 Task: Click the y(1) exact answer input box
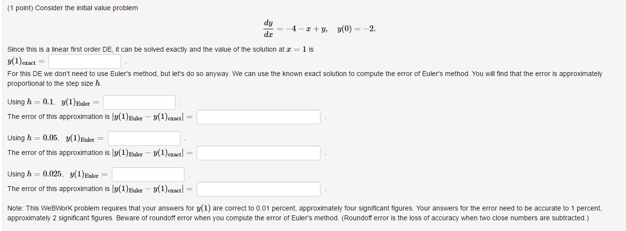(x=85, y=61)
